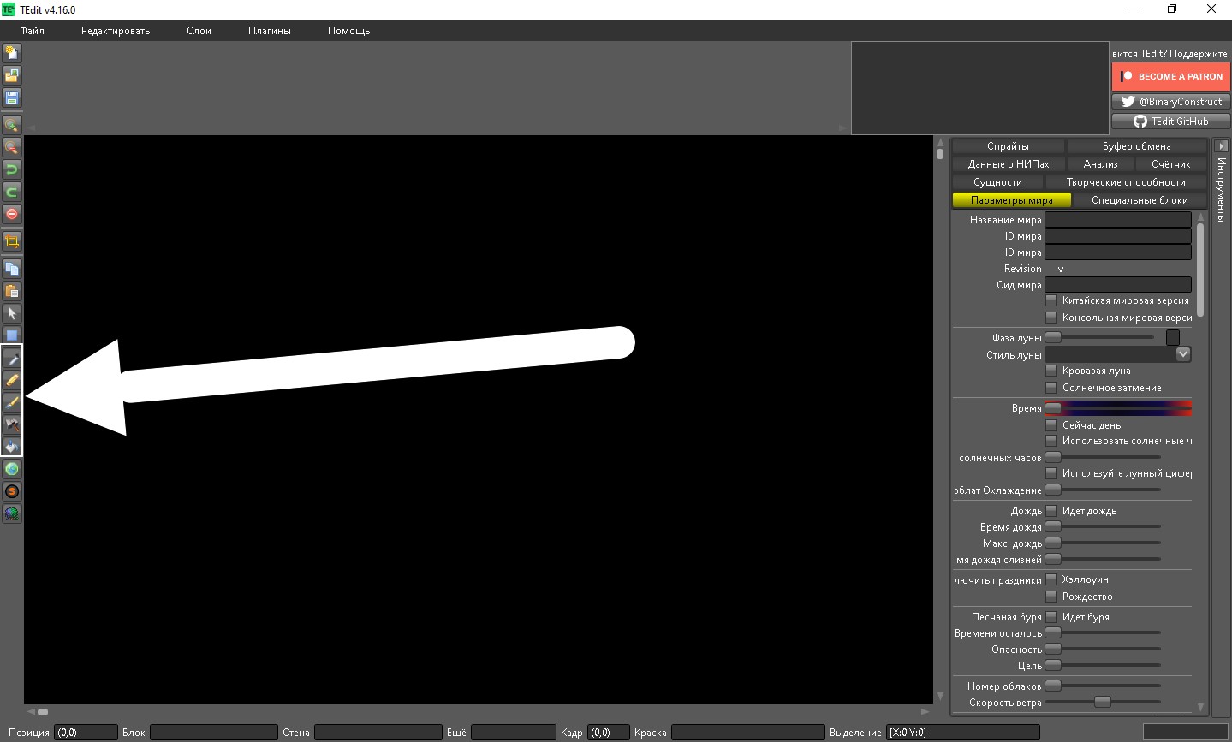The width and height of the screenshot is (1232, 742).
Task: Select the yellow crop tool icon
Action: pos(12,241)
